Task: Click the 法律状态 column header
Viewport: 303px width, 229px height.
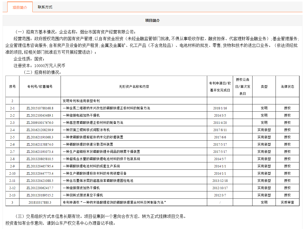Action: tap(287, 87)
